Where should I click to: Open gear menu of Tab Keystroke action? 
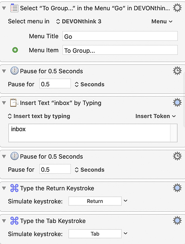pos(177,221)
